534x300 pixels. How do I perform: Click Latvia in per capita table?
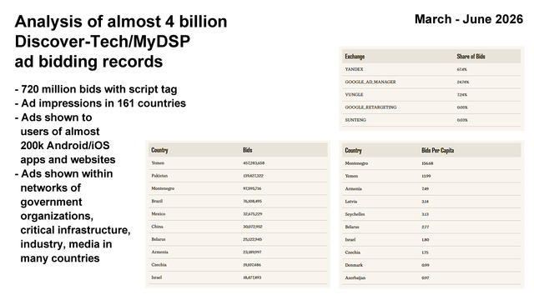[x=431, y=202]
